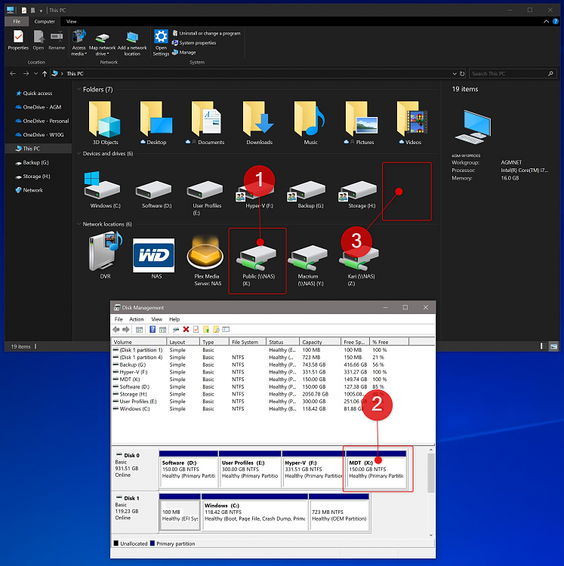Click the Up one level arrow
The height and width of the screenshot is (566, 564).
(x=45, y=74)
